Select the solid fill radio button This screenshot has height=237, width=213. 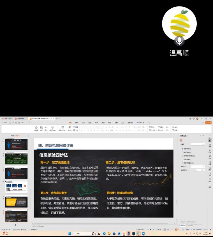point(183,149)
